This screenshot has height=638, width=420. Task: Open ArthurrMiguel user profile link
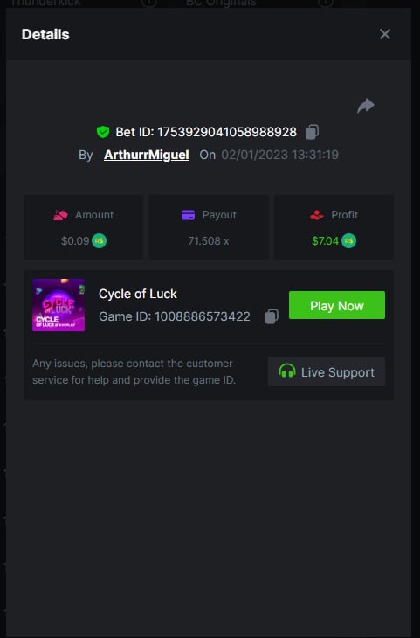coord(147,155)
